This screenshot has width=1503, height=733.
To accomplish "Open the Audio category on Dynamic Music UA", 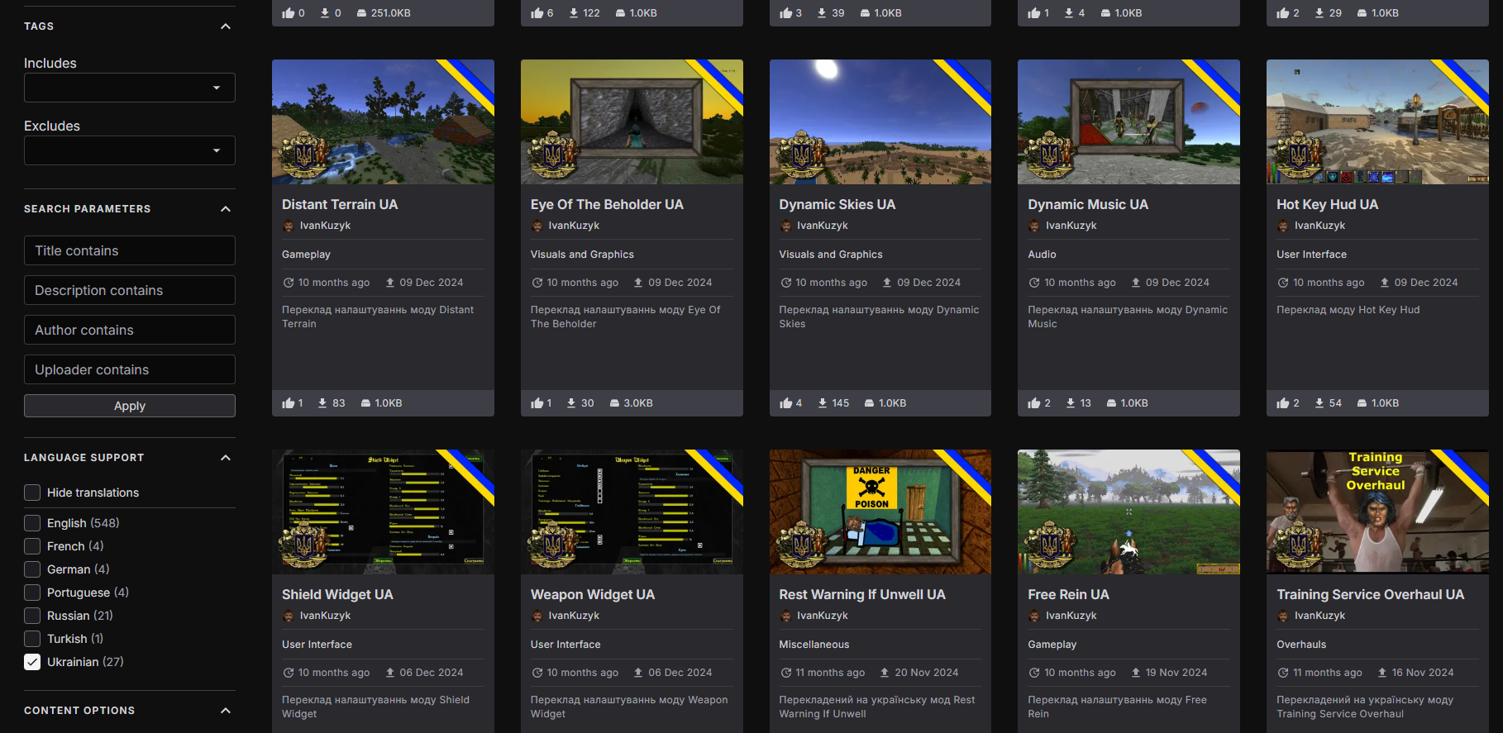I will tap(1042, 255).
